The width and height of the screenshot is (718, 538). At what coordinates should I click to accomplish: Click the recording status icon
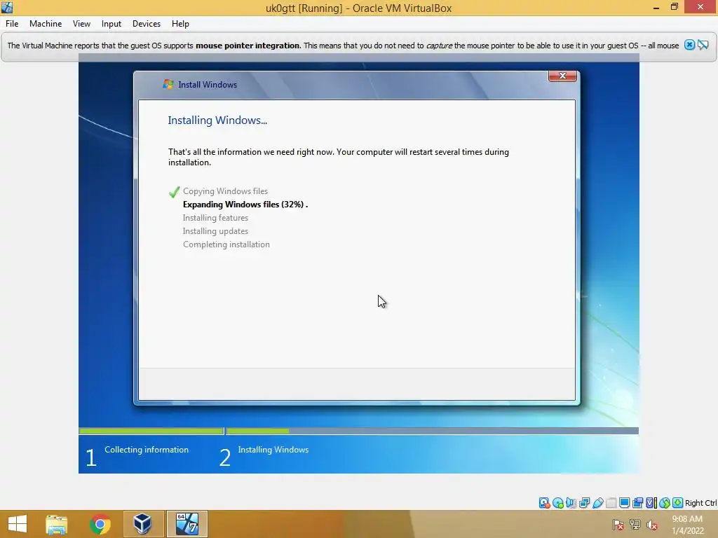pyautogui.click(x=637, y=503)
